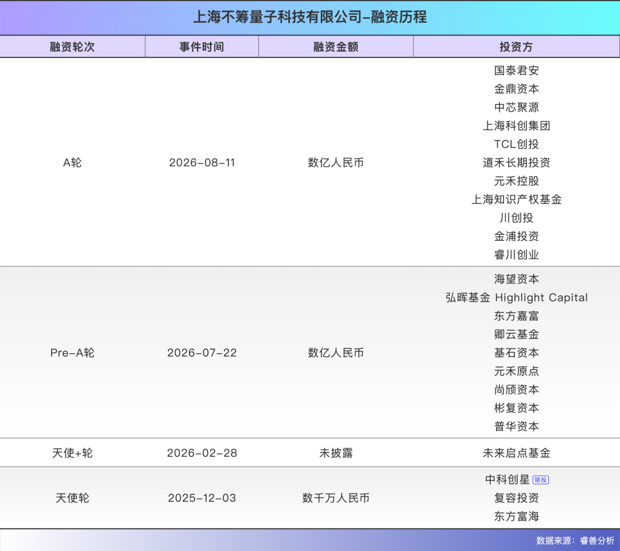Open investor 金鼎资本

point(517,89)
